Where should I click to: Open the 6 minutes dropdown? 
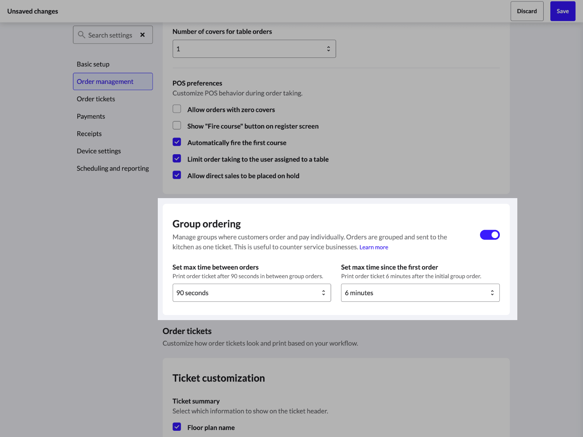pyautogui.click(x=420, y=293)
